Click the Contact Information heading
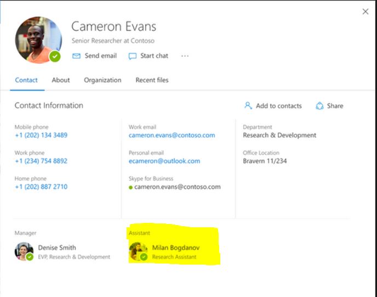 pos(49,105)
